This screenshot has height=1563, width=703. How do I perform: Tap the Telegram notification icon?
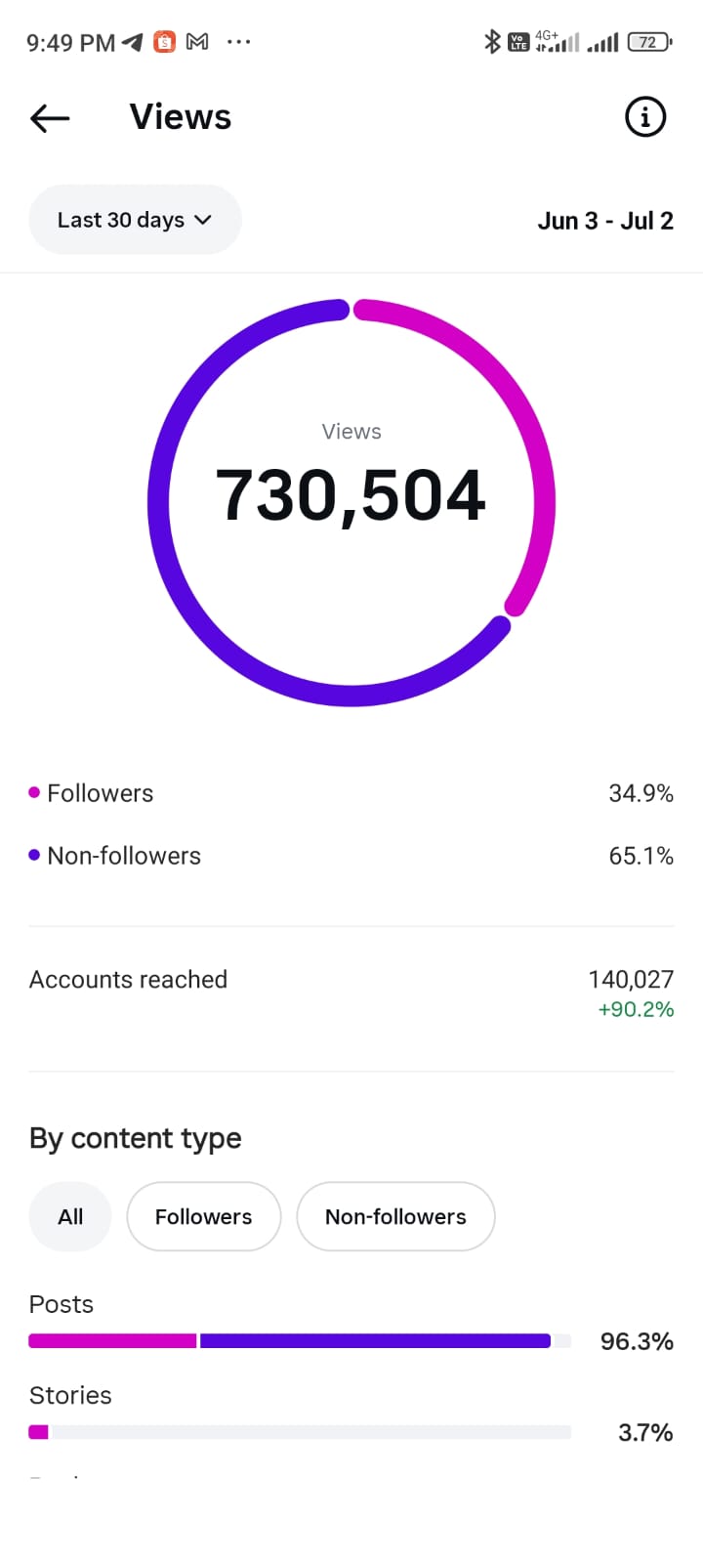coord(133,42)
